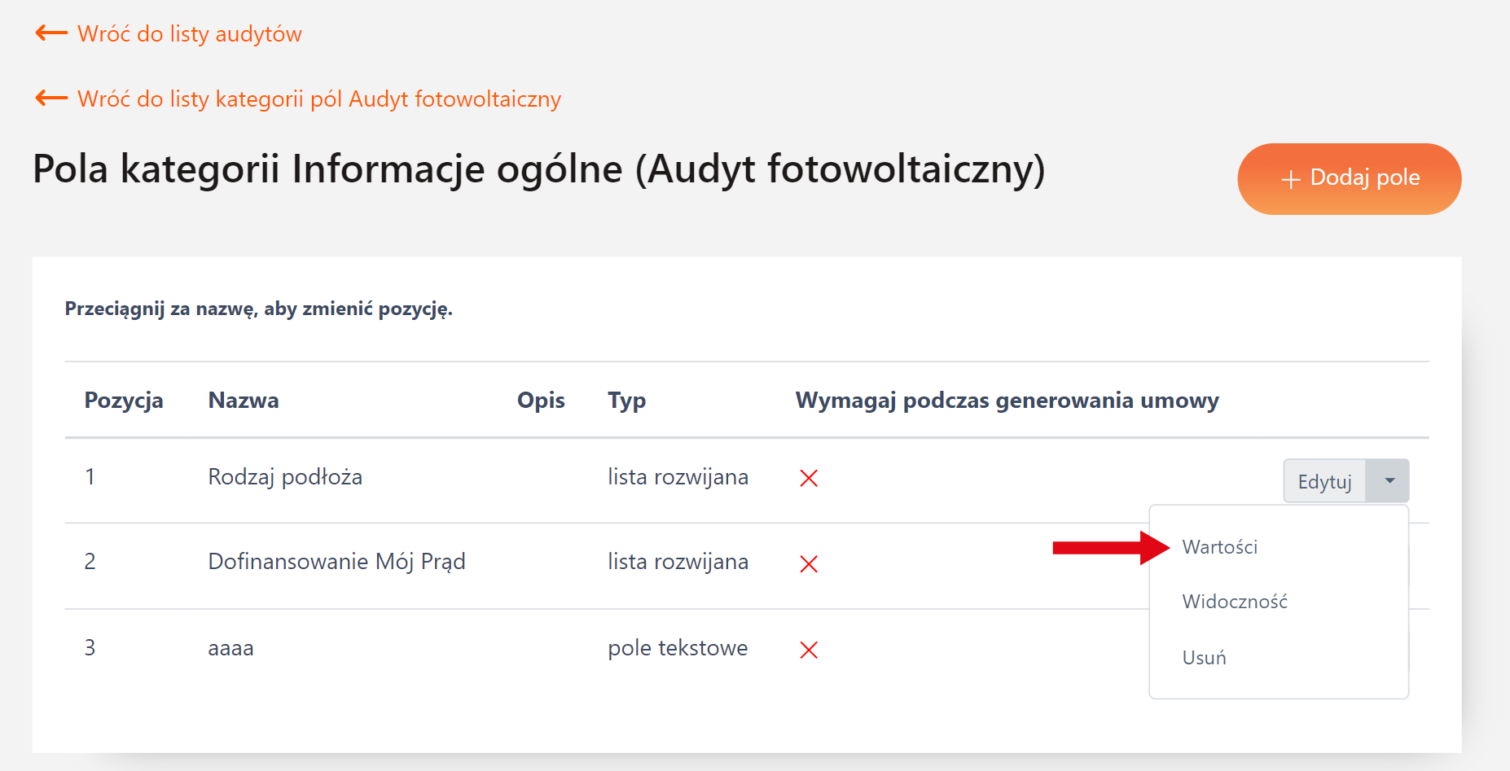Click the 'Typ' column header
Image resolution: width=1510 pixels, height=771 pixels.
626,401
